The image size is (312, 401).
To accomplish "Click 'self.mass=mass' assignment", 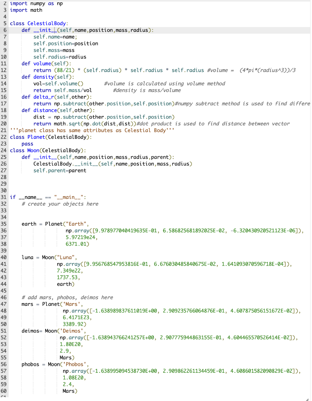I will [54, 50].
